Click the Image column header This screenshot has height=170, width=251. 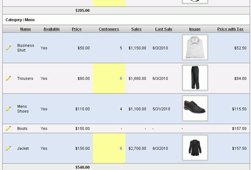(195, 29)
